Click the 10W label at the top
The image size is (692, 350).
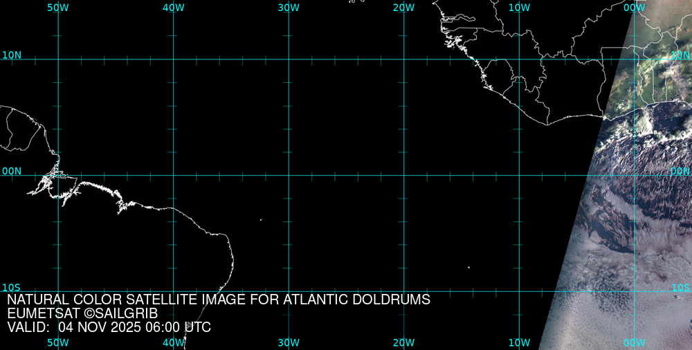[x=519, y=7]
